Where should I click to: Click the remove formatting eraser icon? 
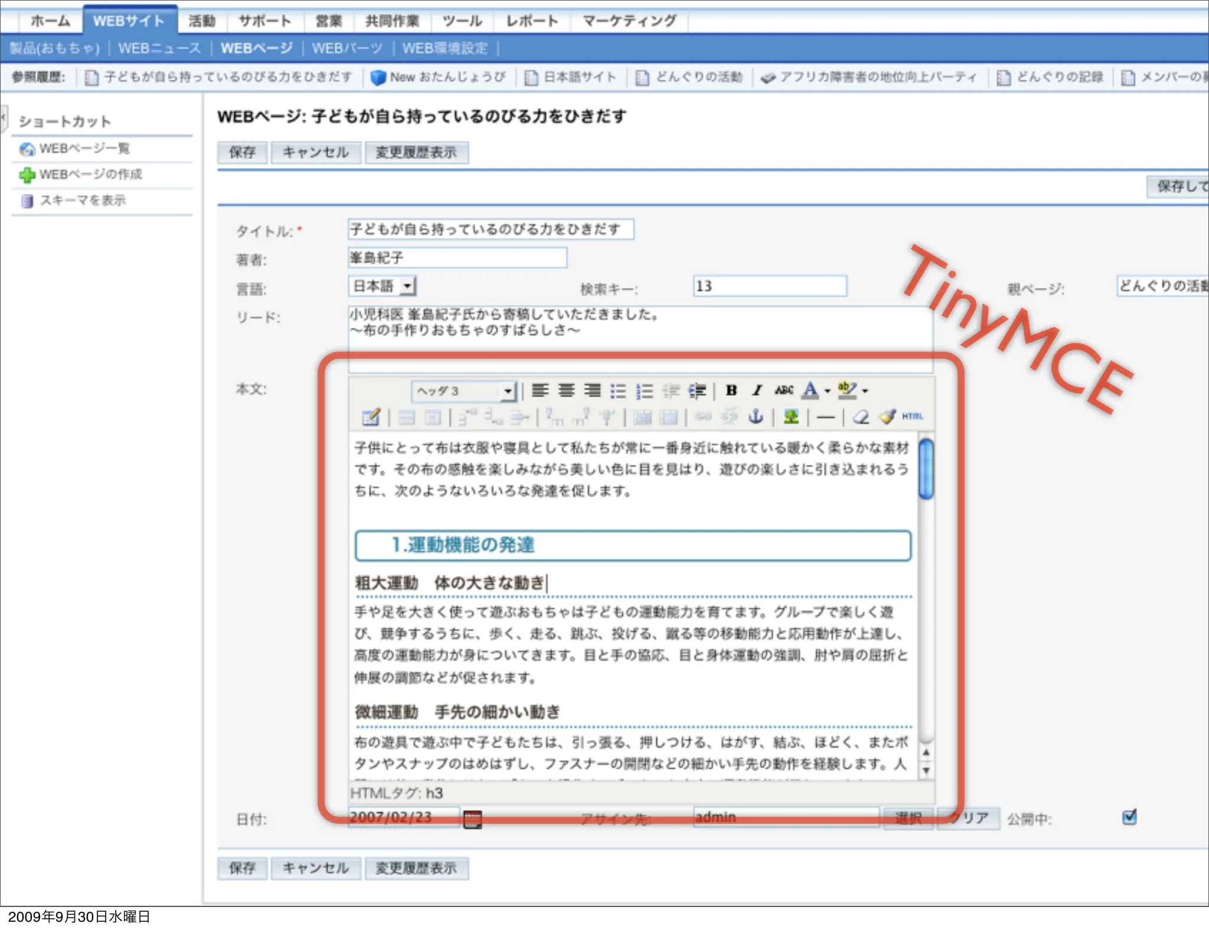click(x=861, y=417)
